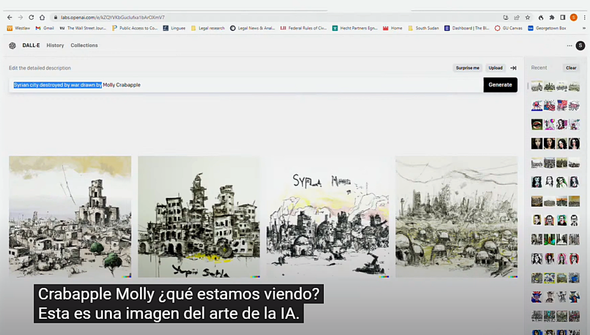
Task: Open the generated image with SYRIA written on top
Action: click(328, 217)
